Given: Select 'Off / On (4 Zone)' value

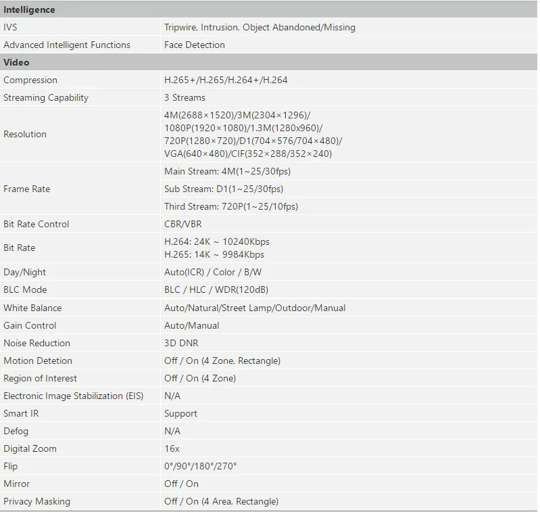Looking at the screenshot, I should pyautogui.click(x=200, y=378).
